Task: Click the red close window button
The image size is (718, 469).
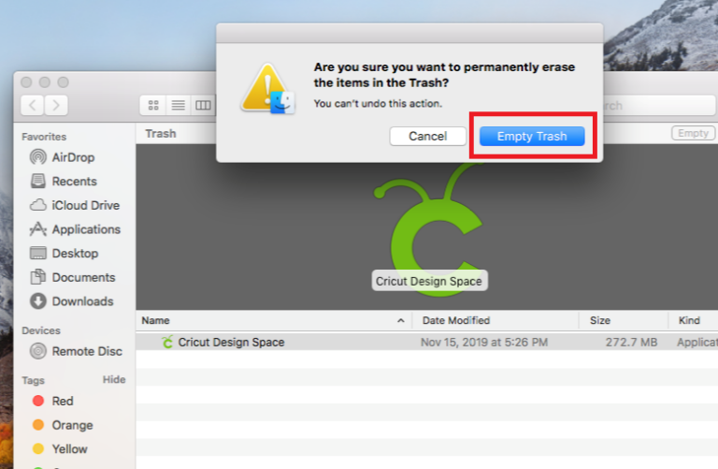Action: click(x=26, y=82)
